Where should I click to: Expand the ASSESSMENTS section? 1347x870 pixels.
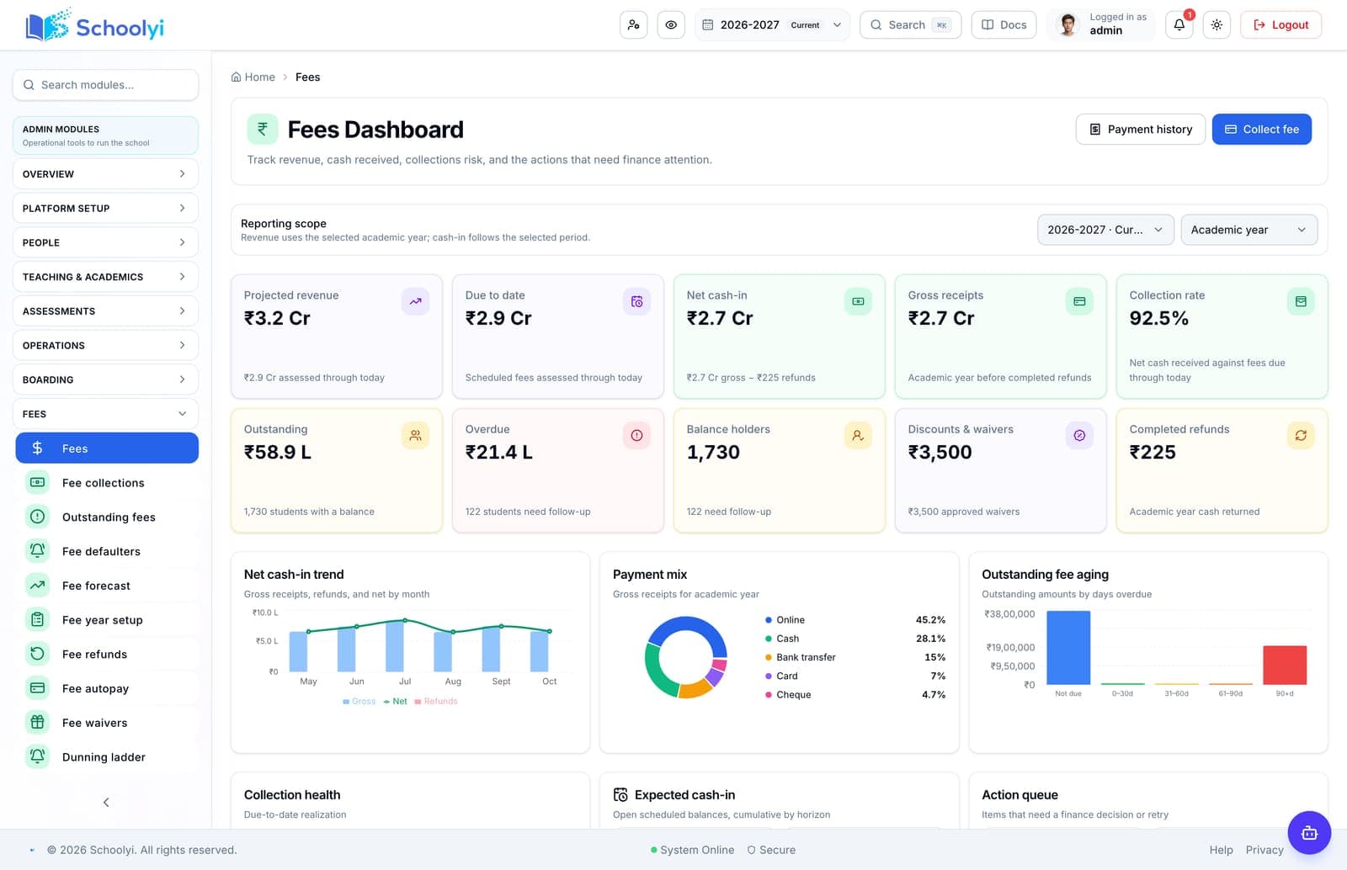tap(105, 311)
